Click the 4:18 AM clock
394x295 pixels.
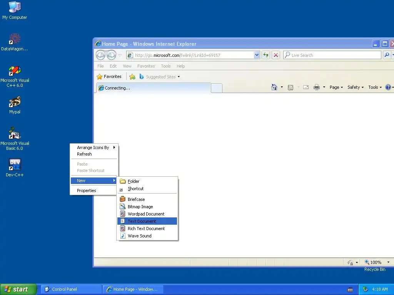pyautogui.click(x=380, y=289)
